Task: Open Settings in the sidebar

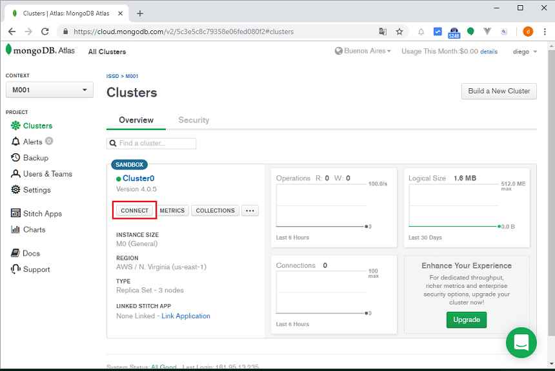Action: click(x=31, y=190)
